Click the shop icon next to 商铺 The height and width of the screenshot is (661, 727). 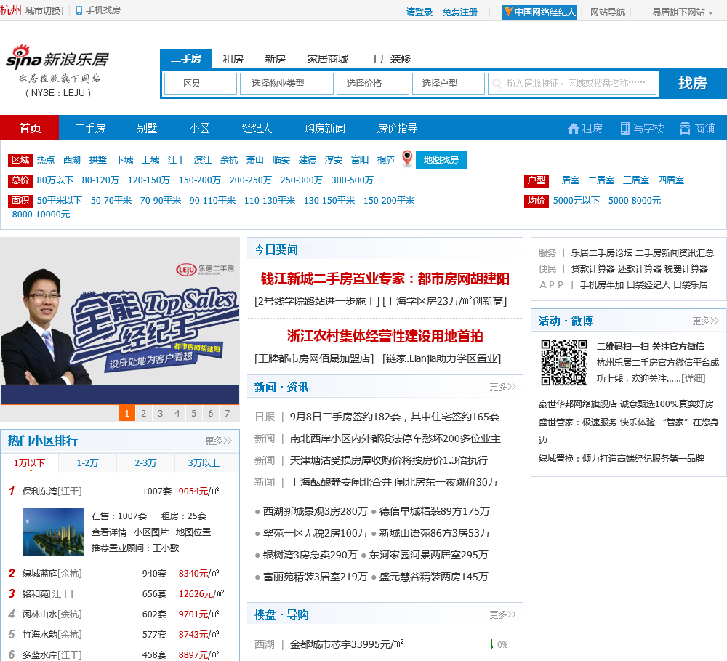[685, 129]
